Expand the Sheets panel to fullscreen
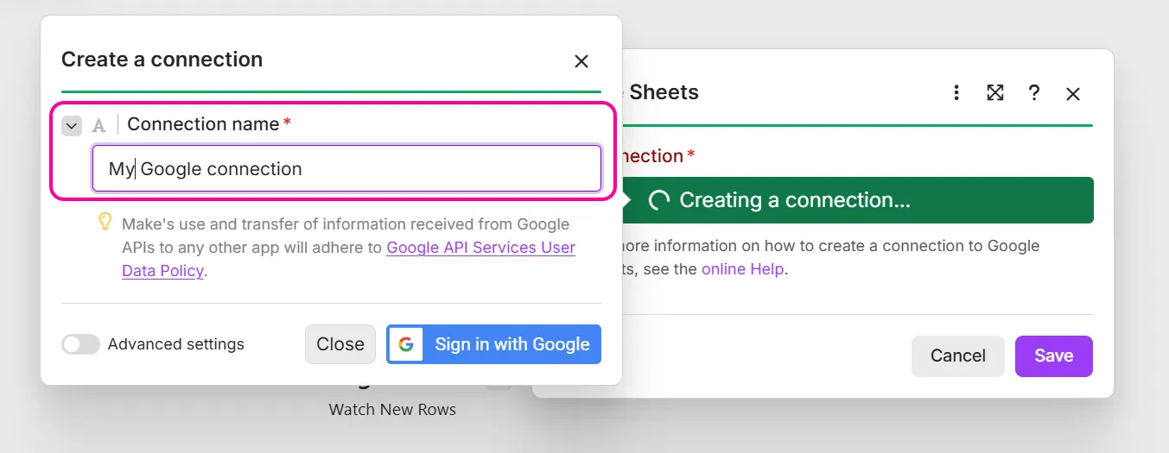The height and width of the screenshot is (453, 1169). point(995,92)
